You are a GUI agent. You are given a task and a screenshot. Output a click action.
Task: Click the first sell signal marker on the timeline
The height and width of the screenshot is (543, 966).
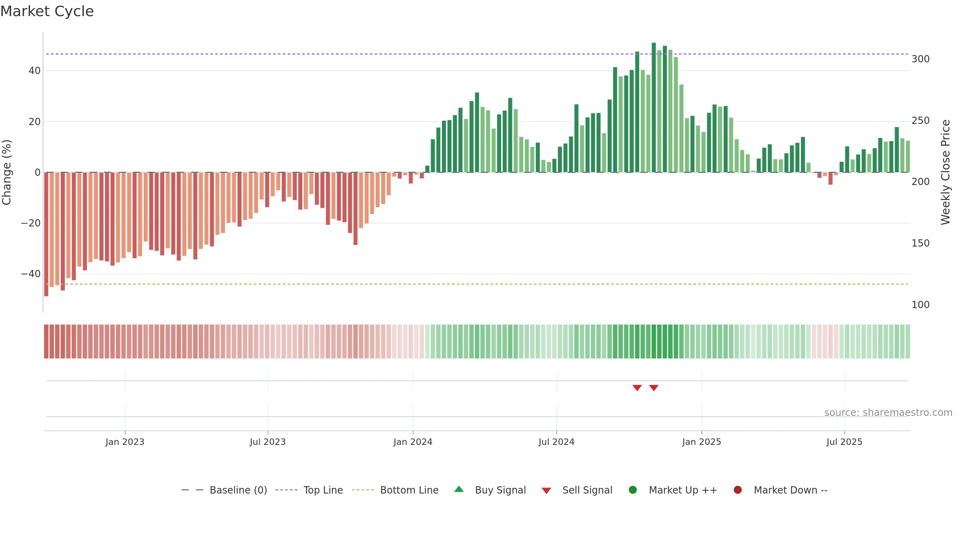(x=637, y=388)
